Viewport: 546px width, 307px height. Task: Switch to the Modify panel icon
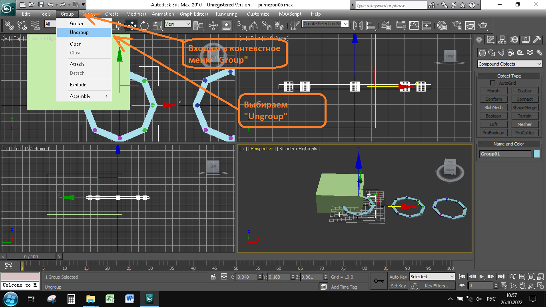click(491, 40)
